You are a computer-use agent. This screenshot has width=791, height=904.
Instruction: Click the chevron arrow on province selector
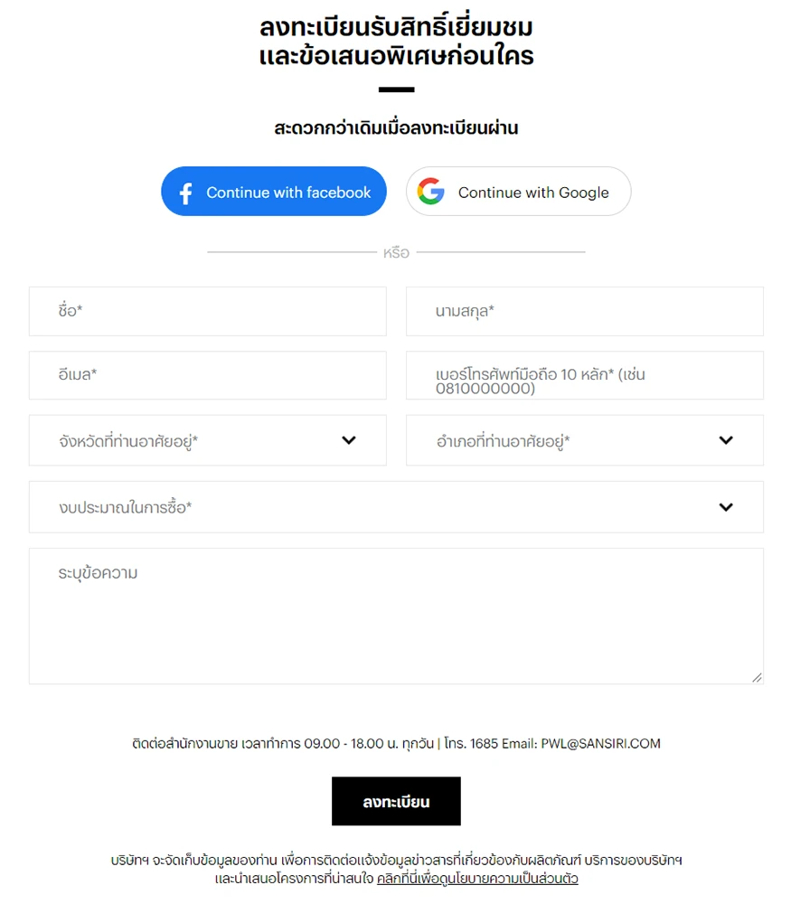pos(349,440)
